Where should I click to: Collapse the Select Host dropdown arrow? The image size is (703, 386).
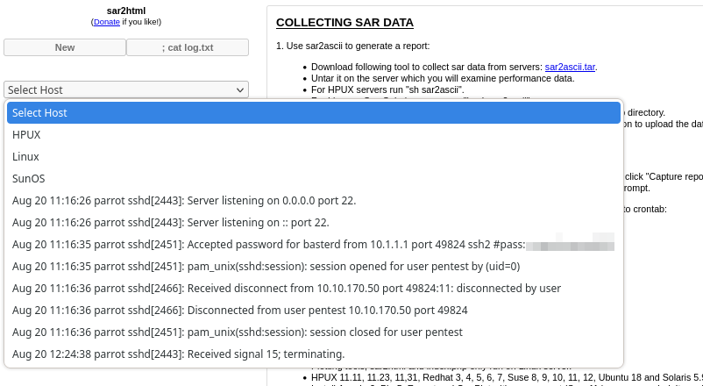point(240,89)
